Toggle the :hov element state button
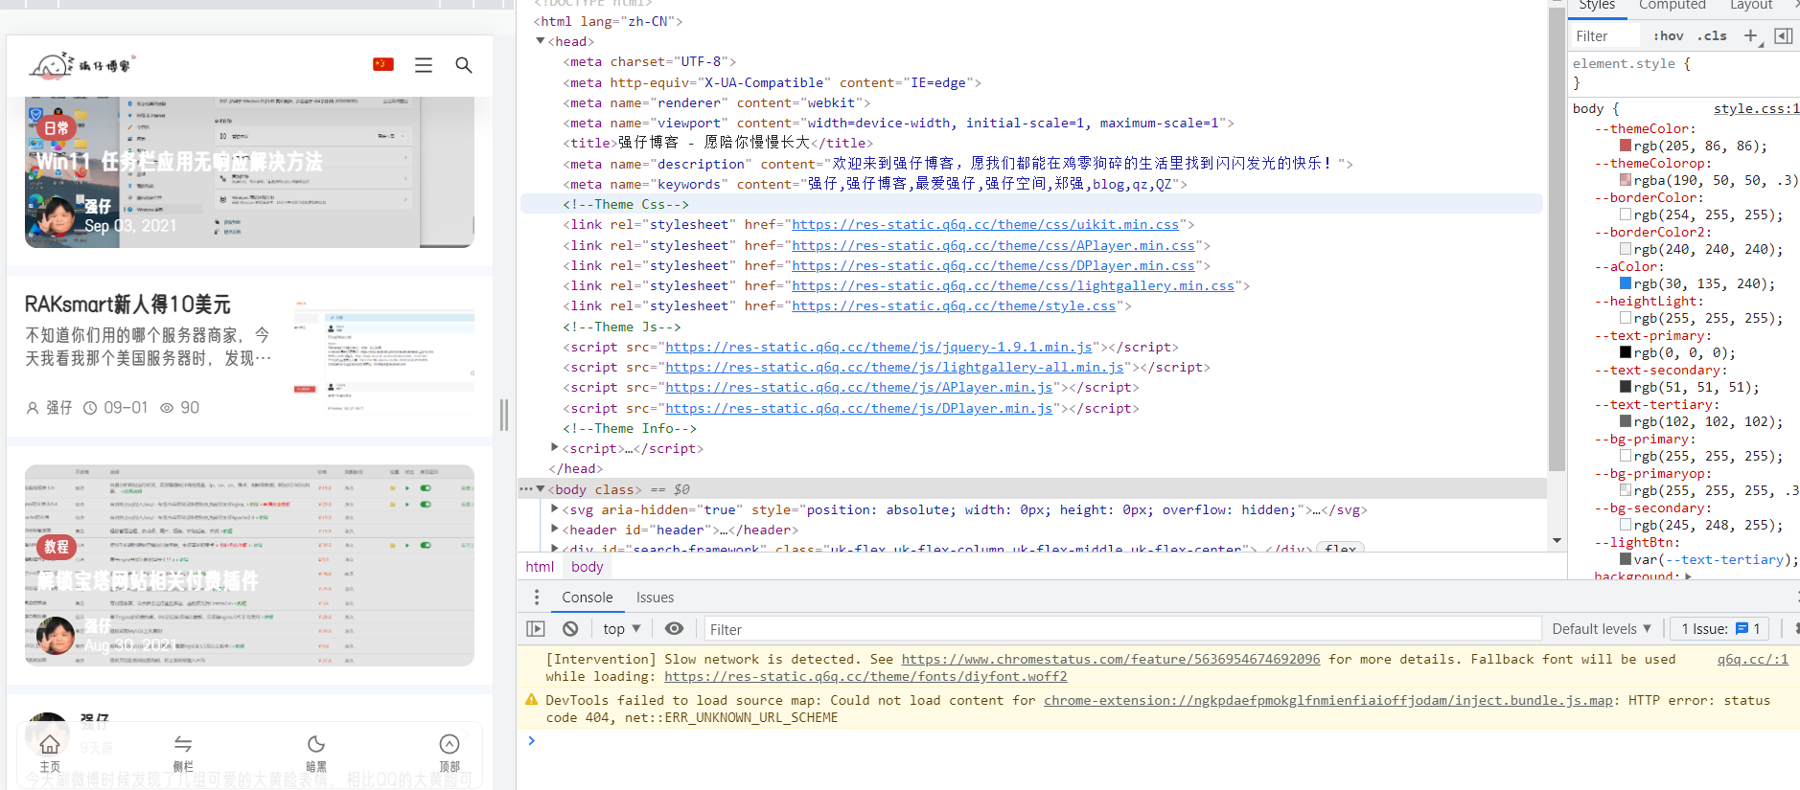Image resolution: width=1800 pixels, height=790 pixels. click(1668, 36)
